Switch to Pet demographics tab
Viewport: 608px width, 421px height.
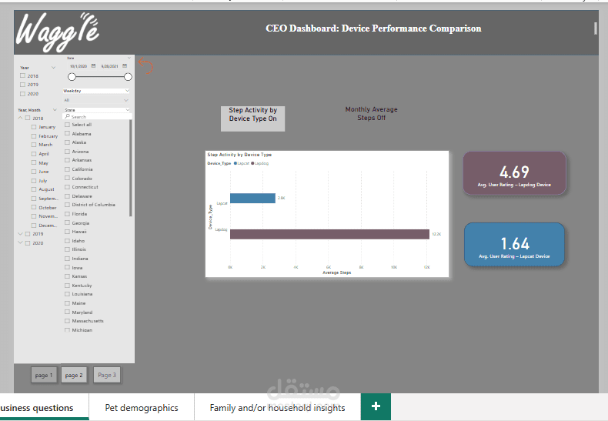142,407
